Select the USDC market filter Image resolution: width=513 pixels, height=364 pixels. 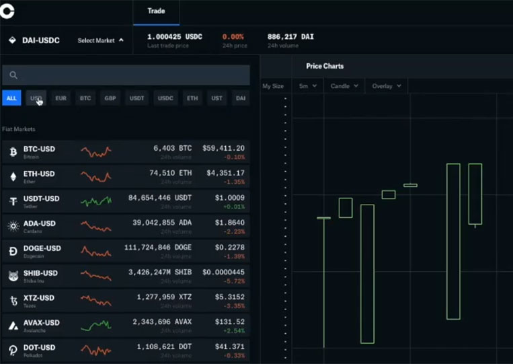coord(165,98)
